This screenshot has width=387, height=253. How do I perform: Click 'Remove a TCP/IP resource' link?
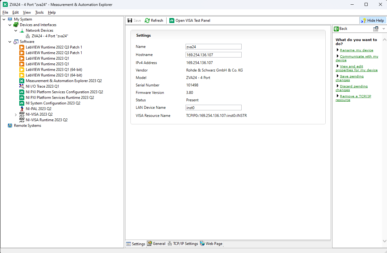coord(354,98)
